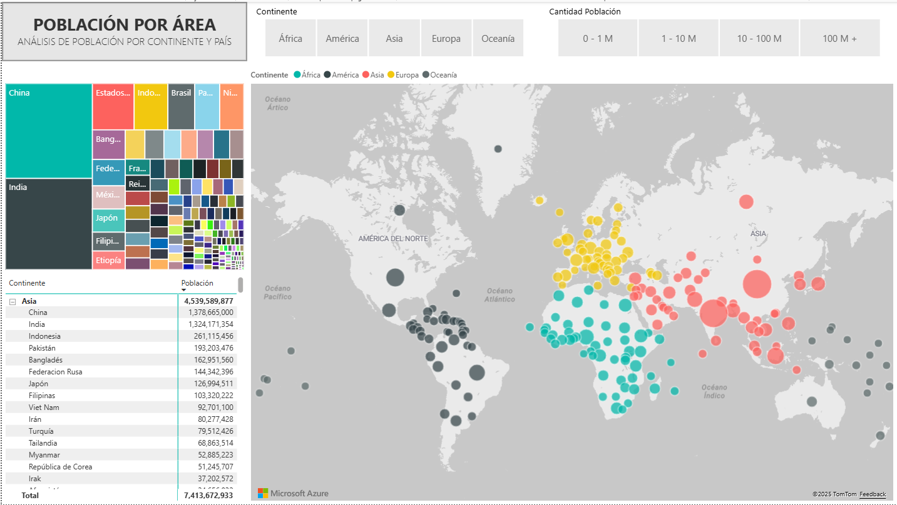Toggle the África continent slicer
This screenshot has height=505, width=897.
pos(290,38)
